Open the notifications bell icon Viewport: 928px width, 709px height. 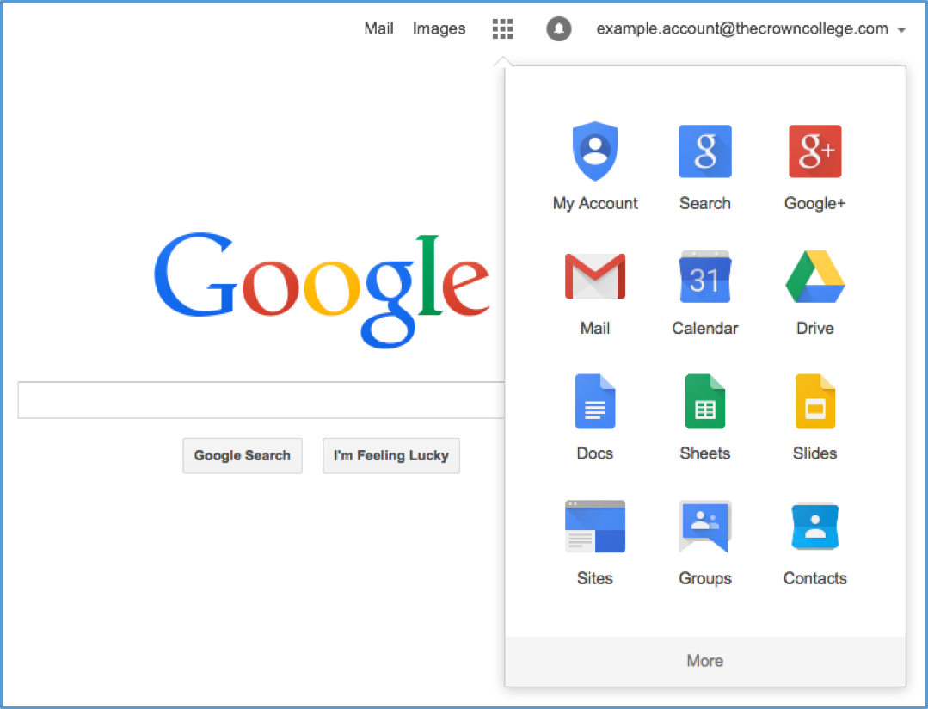(x=559, y=28)
